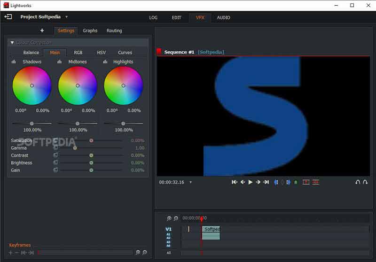The height and width of the screenshot is (262, 376).
Task: Open the timecode options dropdown
Action: (191, 182)
